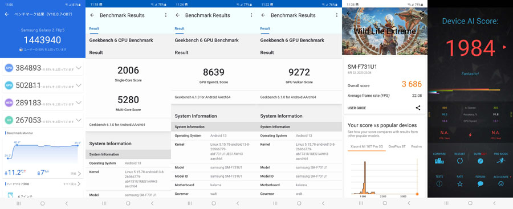Open the USER GUIDE link
This screenshot has width=513, height=209.
tap(357, 108)
